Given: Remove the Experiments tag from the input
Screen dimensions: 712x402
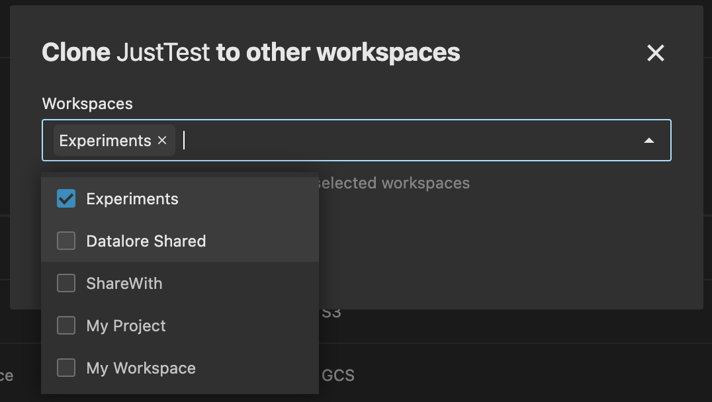Looking at the screenshot, I should [x=162, y=140].
